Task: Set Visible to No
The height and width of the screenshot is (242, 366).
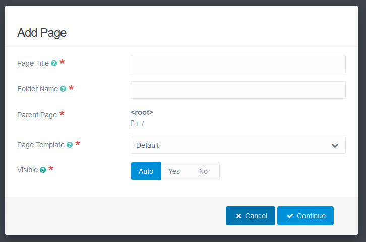Action: [203, 171]
